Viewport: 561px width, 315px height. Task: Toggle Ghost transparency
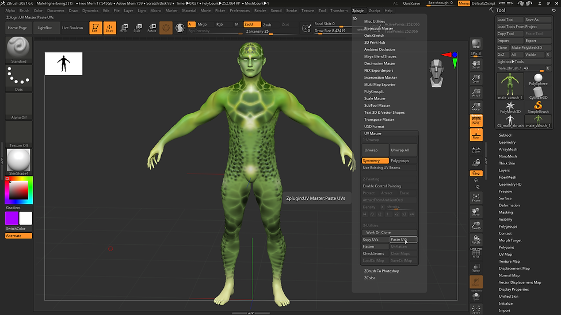[476, 282]
